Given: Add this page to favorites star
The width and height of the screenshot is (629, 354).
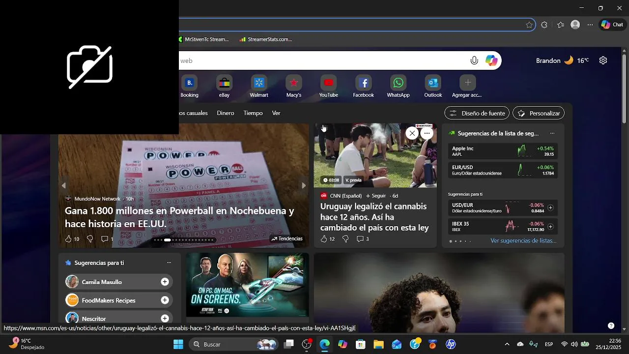Looking at the screenshot, I should coord(529,25).
